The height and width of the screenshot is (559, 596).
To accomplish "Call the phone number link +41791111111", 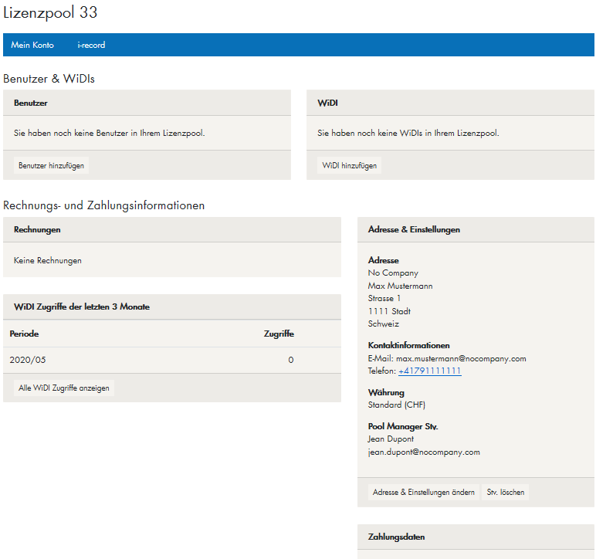I will click(429, 371).
